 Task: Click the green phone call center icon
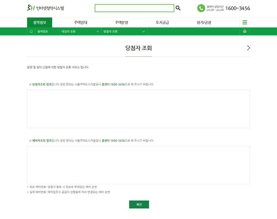pyautogui.click(x=201, y=8)
